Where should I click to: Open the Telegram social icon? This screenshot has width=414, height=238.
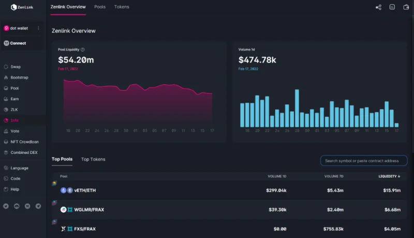tap(38, 206)
